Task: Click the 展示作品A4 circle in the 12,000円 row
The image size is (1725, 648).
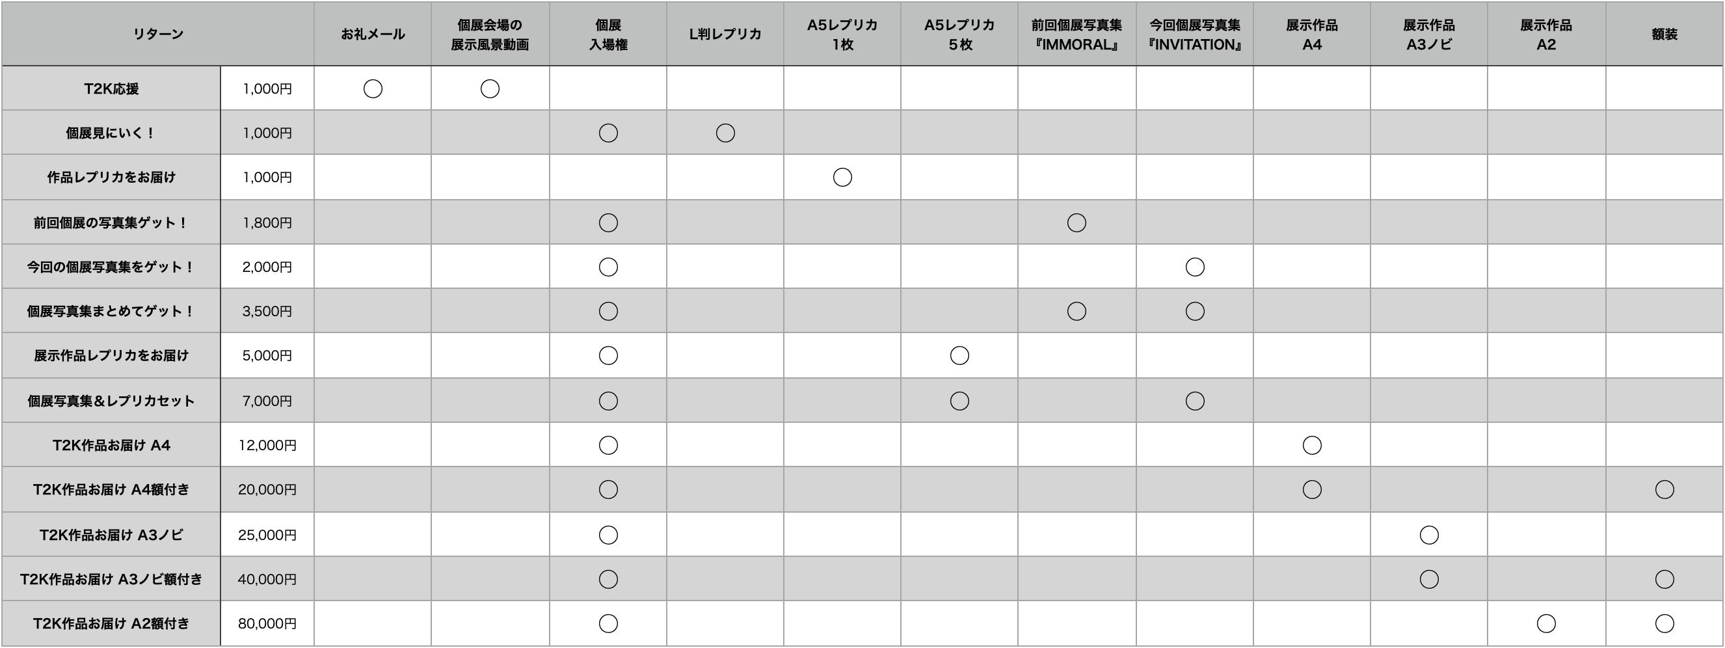Action: tap(1311, 445)
